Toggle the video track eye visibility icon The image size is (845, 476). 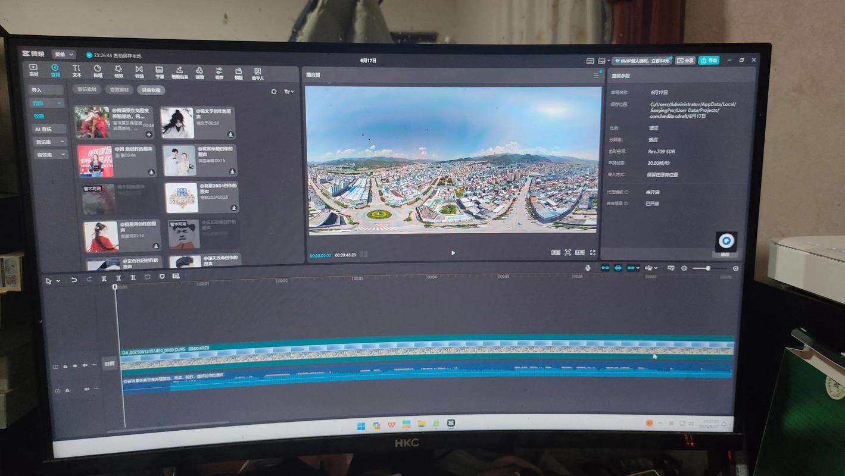coord(75,366)
